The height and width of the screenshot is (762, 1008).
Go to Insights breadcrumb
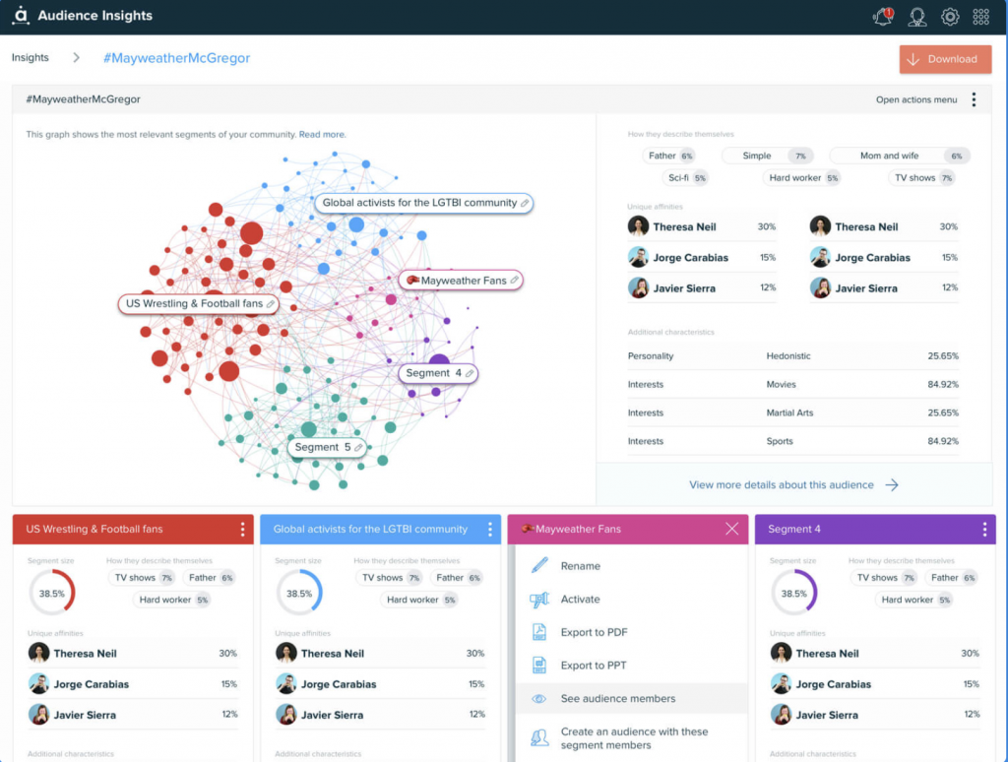point(31,57)
